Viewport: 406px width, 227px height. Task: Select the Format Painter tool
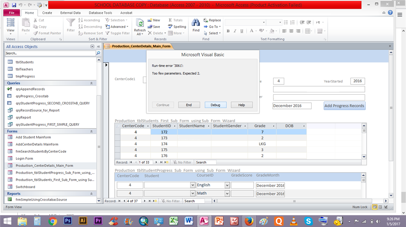(47, 33)
